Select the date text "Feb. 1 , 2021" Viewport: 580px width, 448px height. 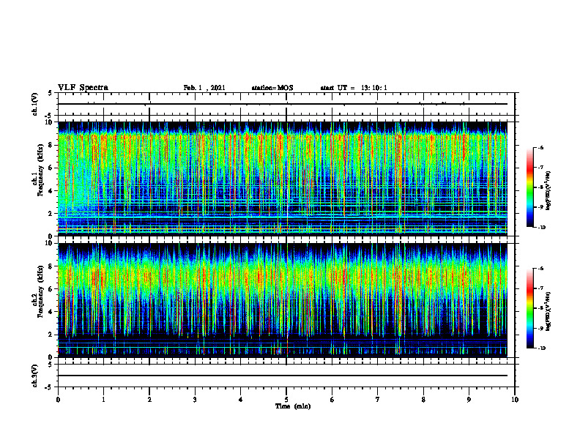pyautogui.click(x=204, y=88)
